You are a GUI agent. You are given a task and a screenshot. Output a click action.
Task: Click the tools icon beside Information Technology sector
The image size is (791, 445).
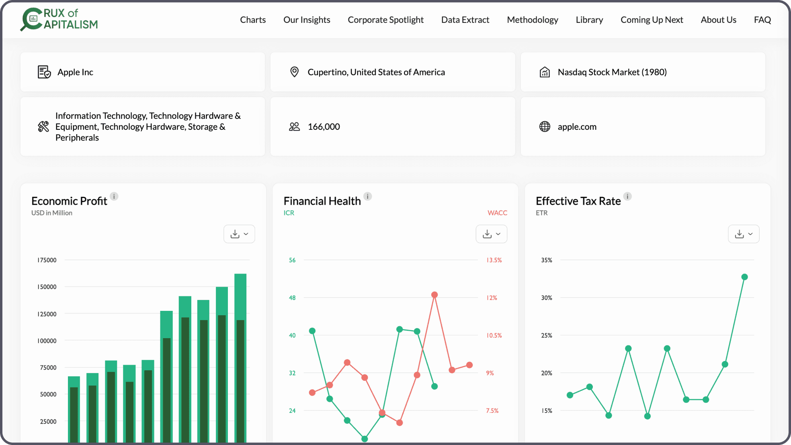point(43,127)
